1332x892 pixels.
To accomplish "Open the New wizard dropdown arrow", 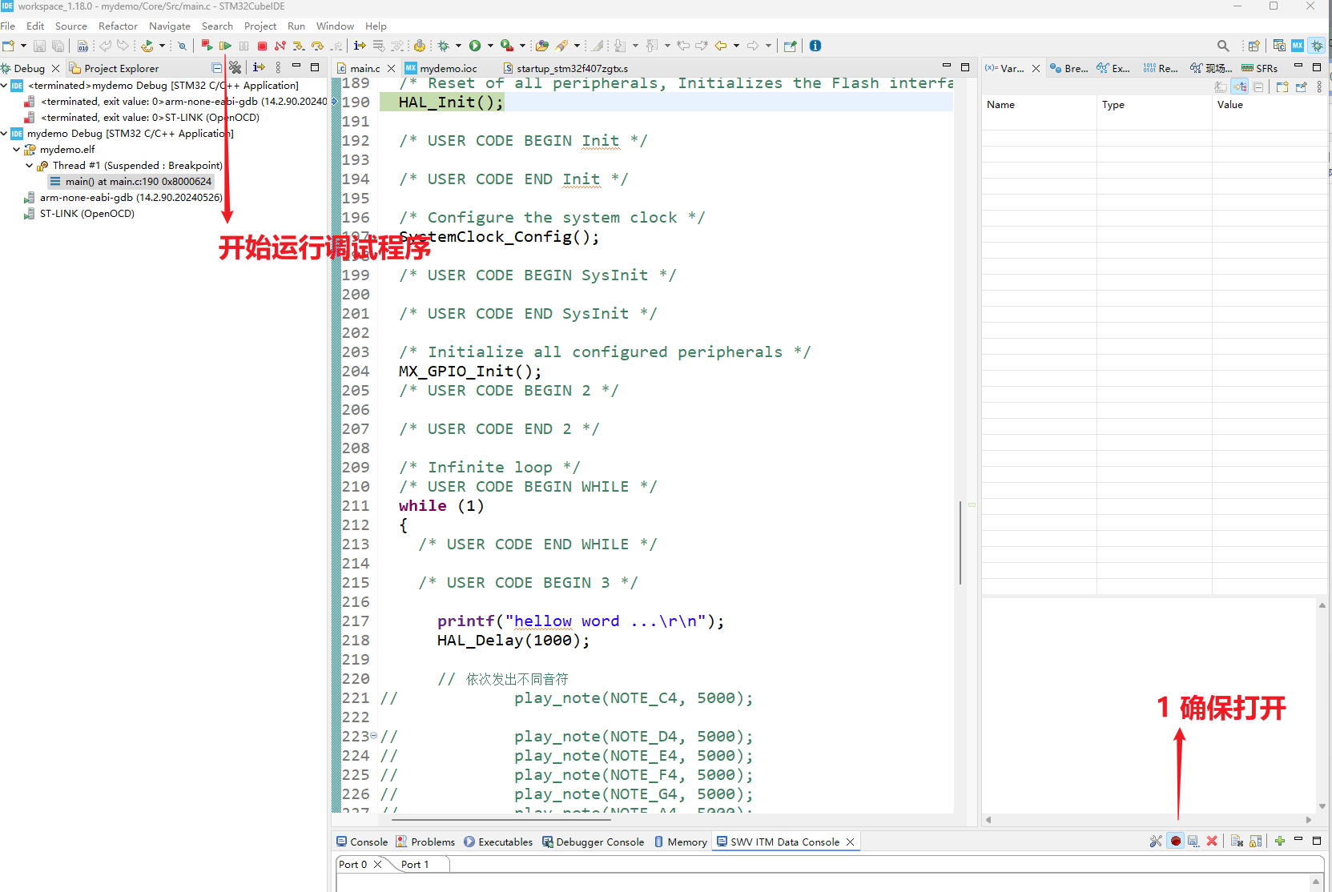I will click(x=23, y=46).
